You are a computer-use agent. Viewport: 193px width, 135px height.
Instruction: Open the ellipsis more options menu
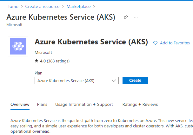[x=136, y=17]
